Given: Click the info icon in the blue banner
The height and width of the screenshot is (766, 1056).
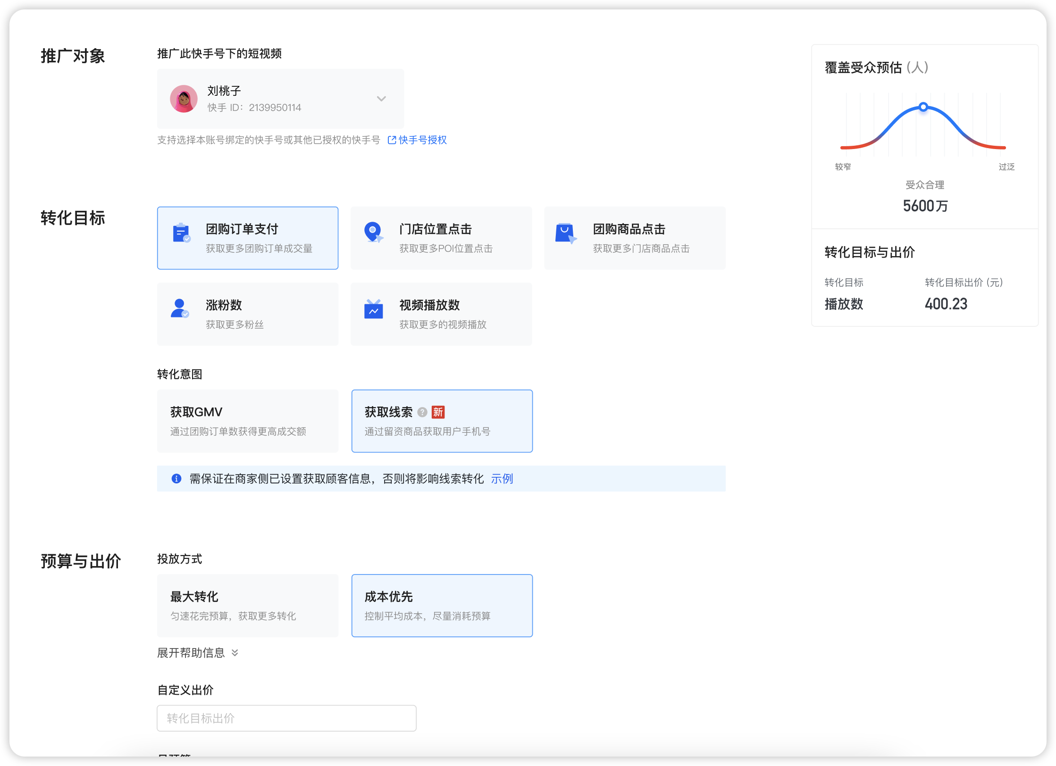Looking at the screenshot, I should coord(176,478).
